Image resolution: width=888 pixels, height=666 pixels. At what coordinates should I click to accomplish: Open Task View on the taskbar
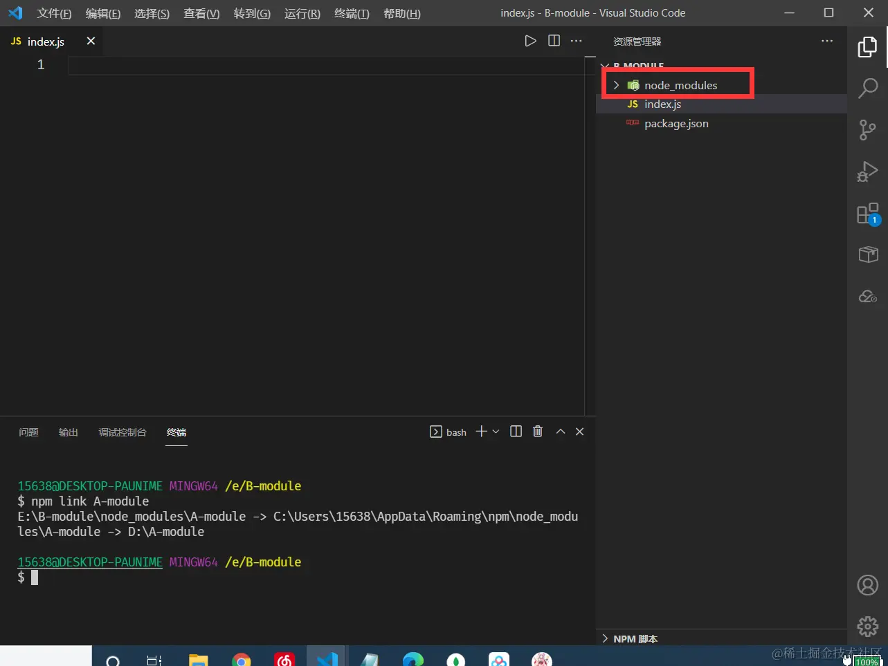coord(154,660)
